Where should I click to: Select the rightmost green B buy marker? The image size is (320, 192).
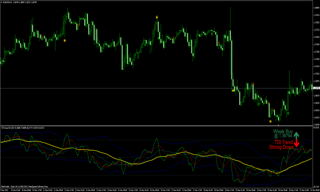point(288,113)
